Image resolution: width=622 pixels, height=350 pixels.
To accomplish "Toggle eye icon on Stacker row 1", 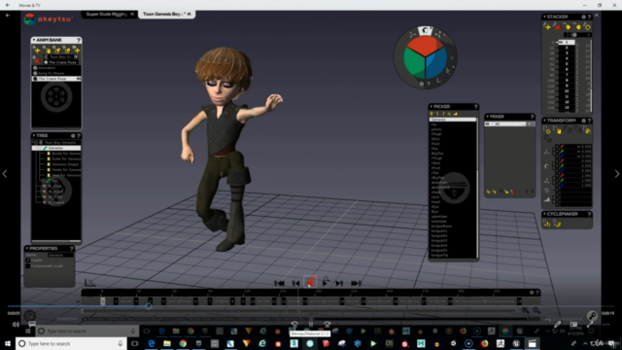I will pyautogui.click(x=561, y=42).
